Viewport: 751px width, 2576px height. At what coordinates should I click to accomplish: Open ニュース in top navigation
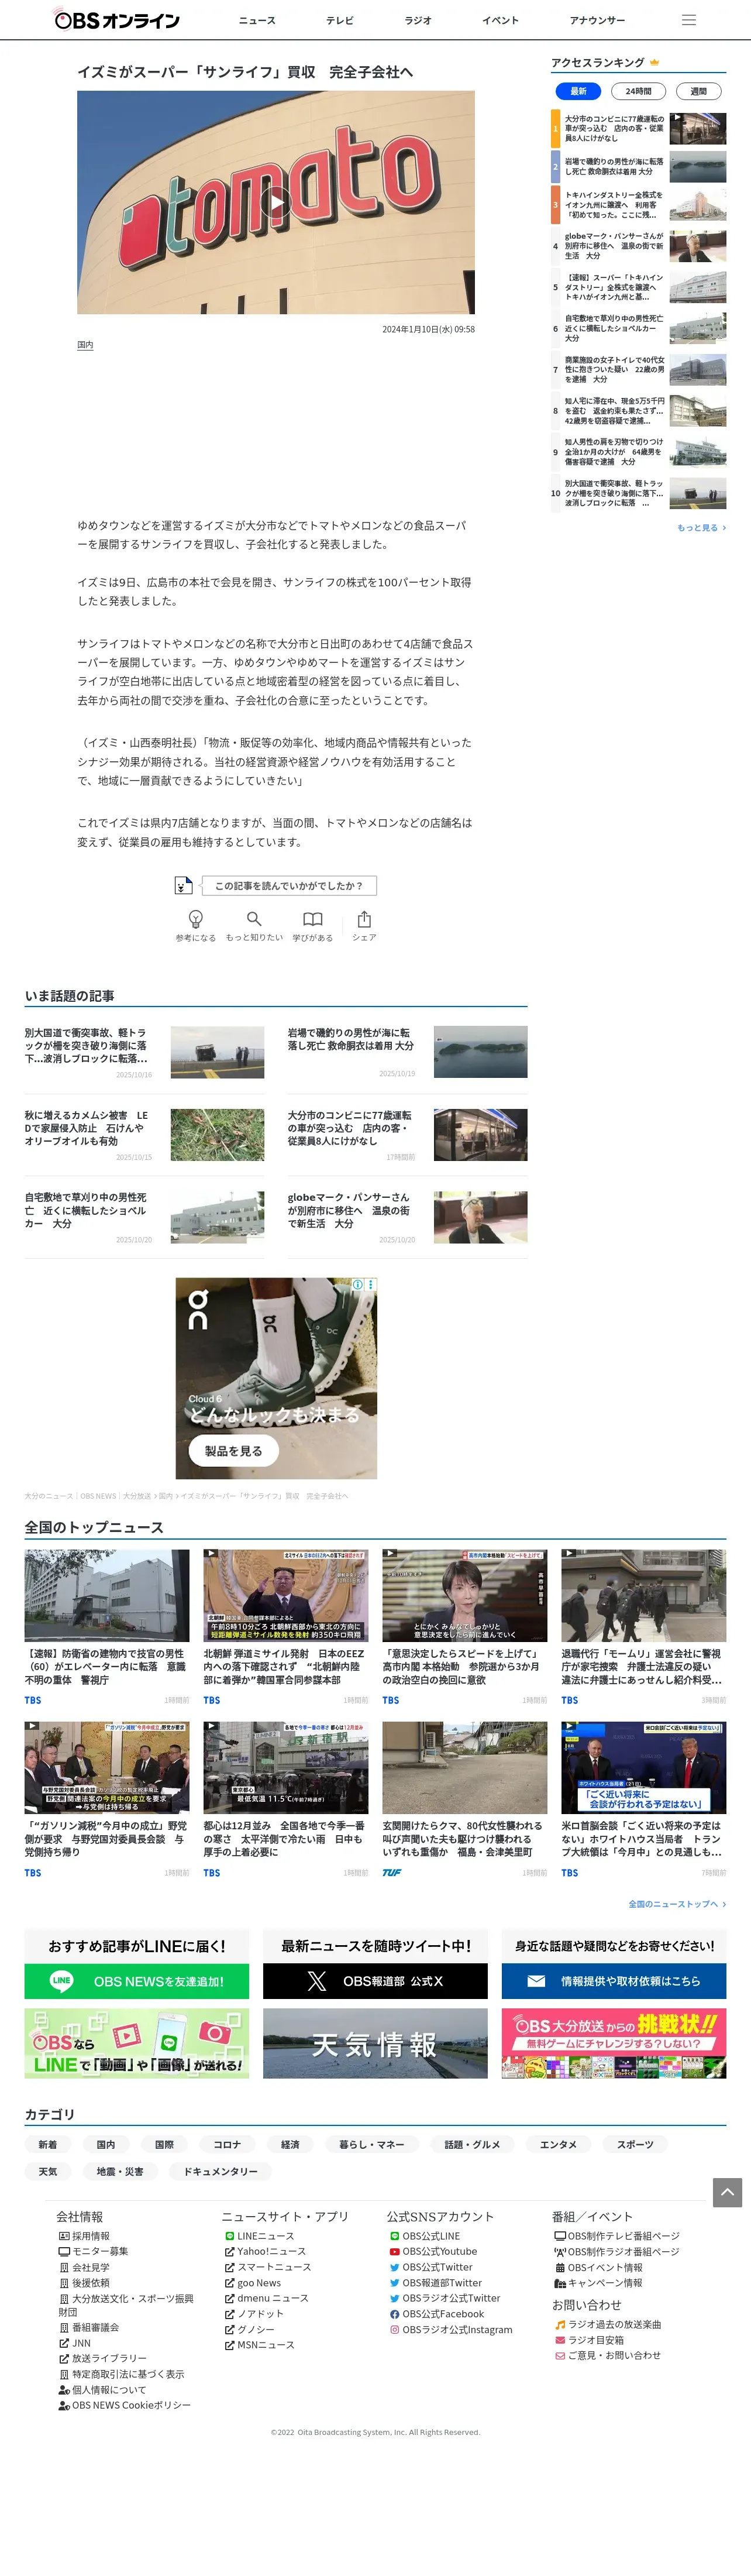pos(257,20)
